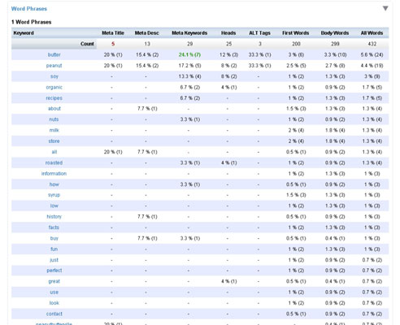Open the 'facts' keyword link

tap(54, 227)
